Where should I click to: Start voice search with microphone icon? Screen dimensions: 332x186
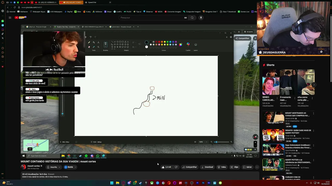coord(201,18)
